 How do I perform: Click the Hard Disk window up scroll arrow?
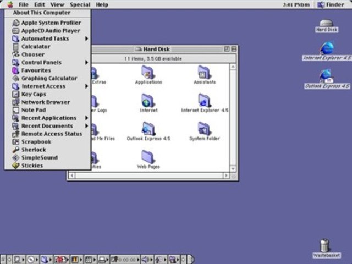tap(233, 67)
